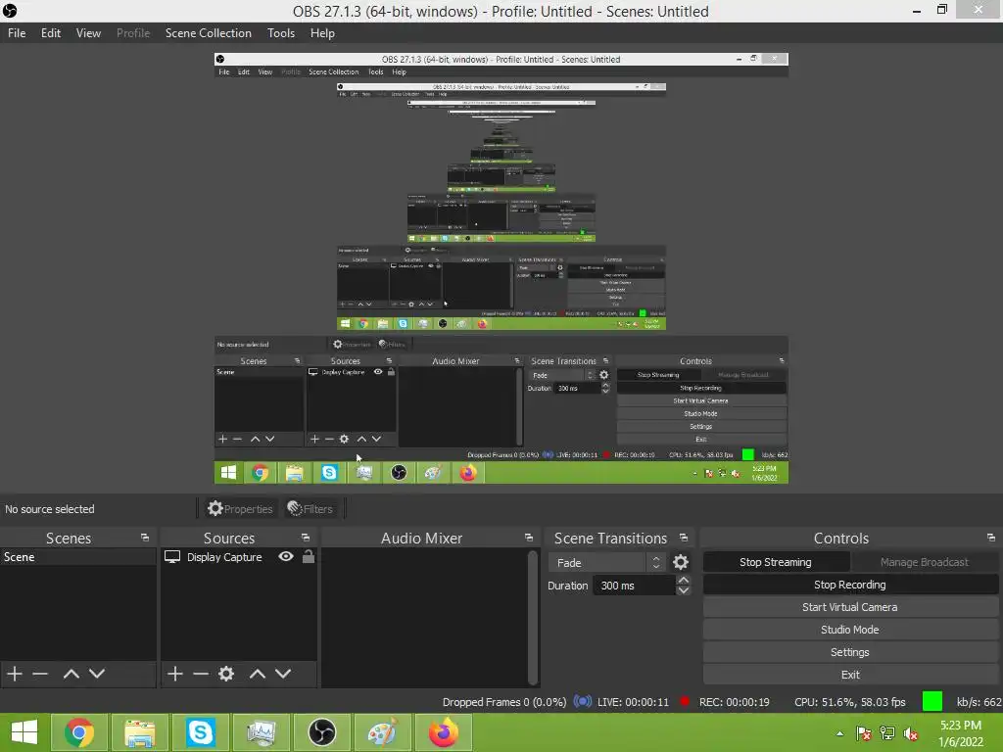Move source up arrow in Sources panel
Image resolution: width=1003 pixels, height=752 pixels.
(x=258, y=674)
